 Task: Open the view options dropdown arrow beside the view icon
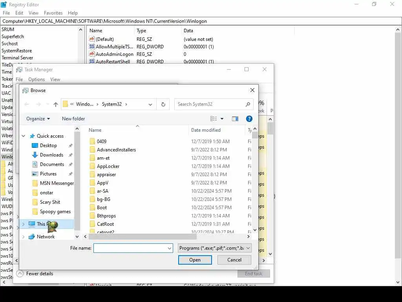[222, 119]
